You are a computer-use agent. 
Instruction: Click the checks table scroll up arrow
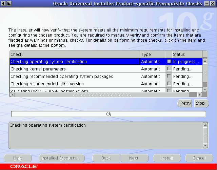pos(205,61)
